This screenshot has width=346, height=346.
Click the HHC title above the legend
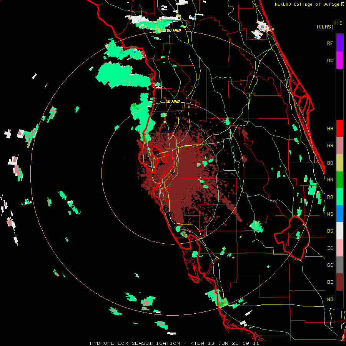coord(338,23)
